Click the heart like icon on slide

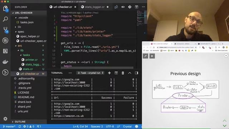point(226,56)
